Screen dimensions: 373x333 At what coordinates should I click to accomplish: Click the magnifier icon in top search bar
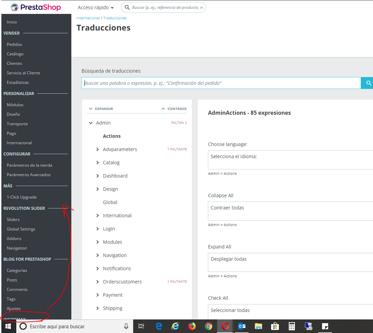127,7
